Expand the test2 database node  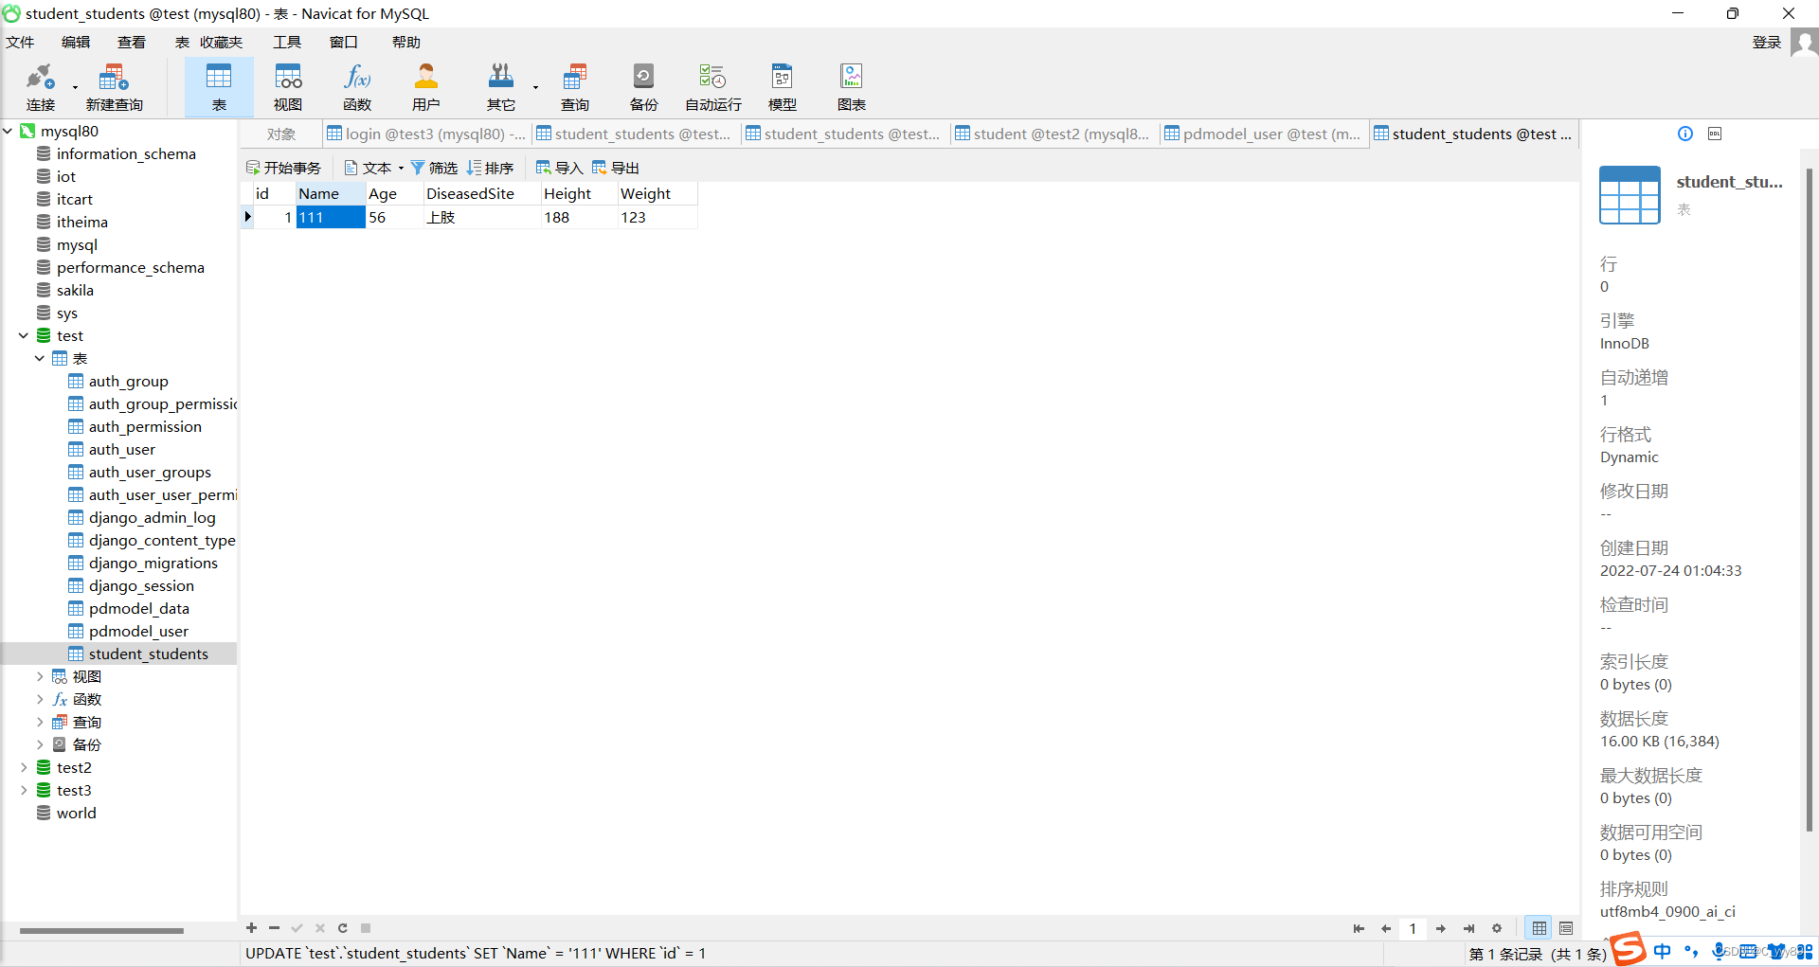tap(24, 767)
